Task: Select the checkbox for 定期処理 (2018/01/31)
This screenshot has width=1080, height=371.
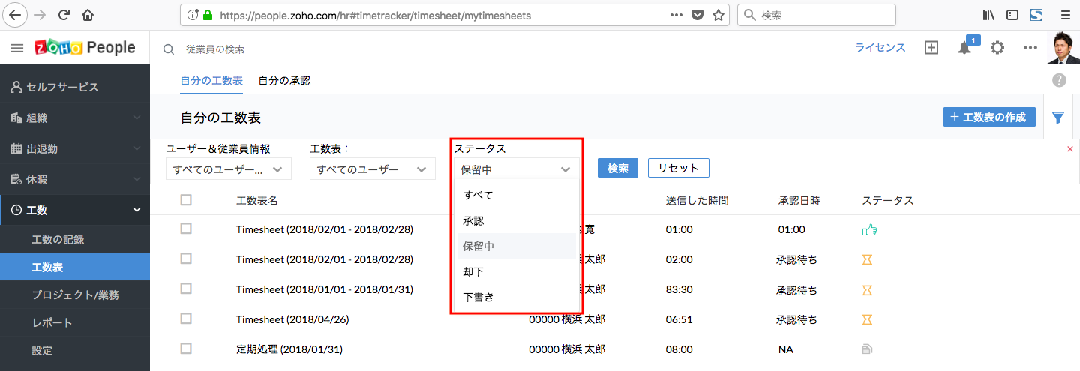Action: point(186,349)
